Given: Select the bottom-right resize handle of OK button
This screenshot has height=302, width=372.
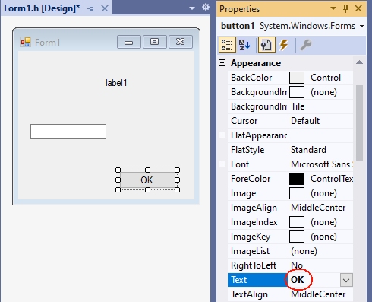Looking at the screenshot, I should [178, 189].
